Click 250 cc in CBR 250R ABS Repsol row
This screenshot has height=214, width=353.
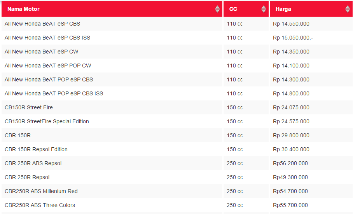coord(234,163)
